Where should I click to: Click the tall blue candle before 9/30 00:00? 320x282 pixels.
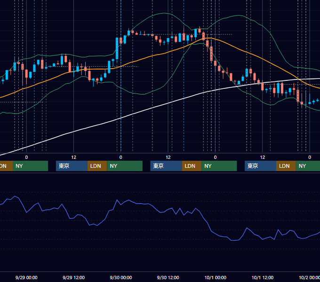click(117, 48)
